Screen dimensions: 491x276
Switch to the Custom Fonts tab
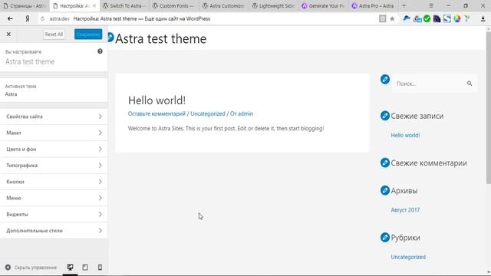pyautogui.click(x=174, y=5)
